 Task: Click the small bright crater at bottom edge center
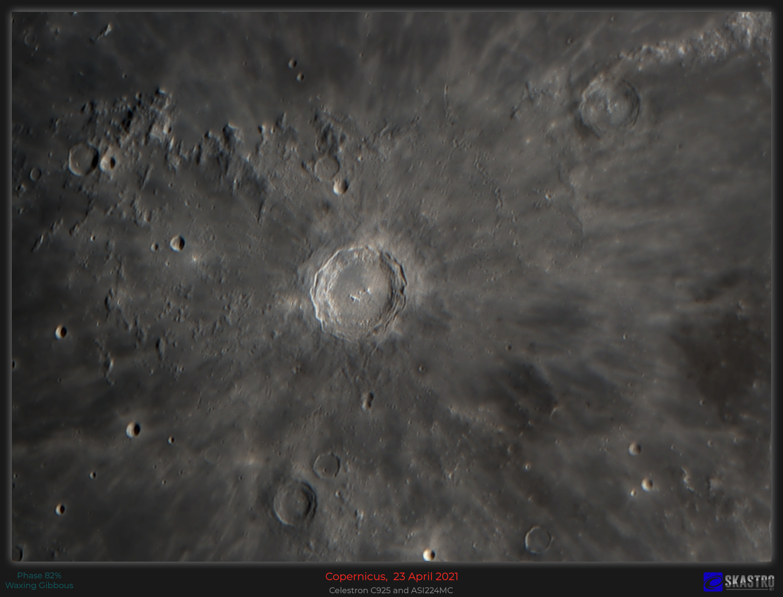(x=429, y=555)
